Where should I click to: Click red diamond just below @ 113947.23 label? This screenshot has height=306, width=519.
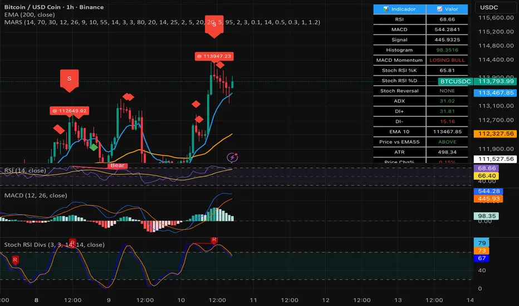[220, 65]
